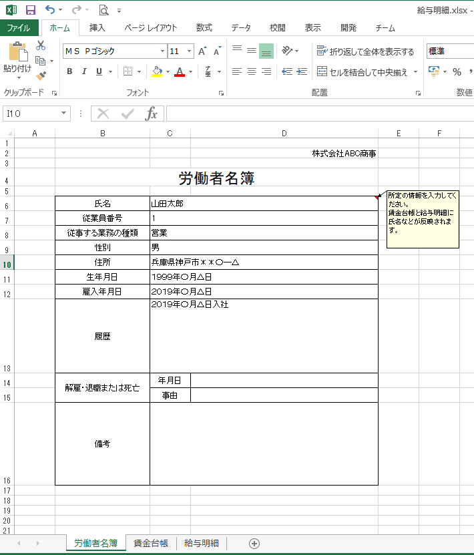
Task: Toggle Bold formatting
Action: (x=69, y=71)
